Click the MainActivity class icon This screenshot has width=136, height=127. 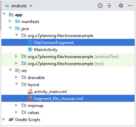pyautogui.click(x=30, y=50)
